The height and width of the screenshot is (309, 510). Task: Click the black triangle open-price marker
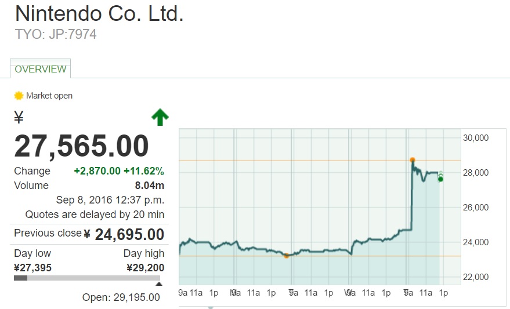(159, 283)
